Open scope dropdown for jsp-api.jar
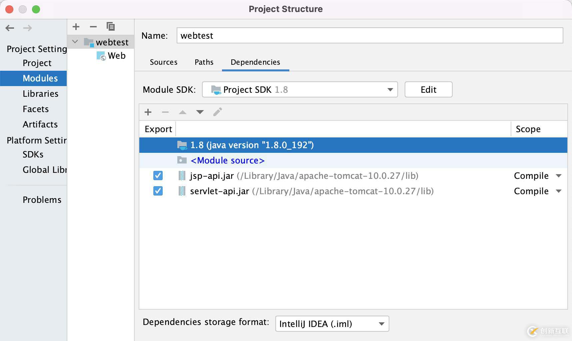 pos(559,176)
